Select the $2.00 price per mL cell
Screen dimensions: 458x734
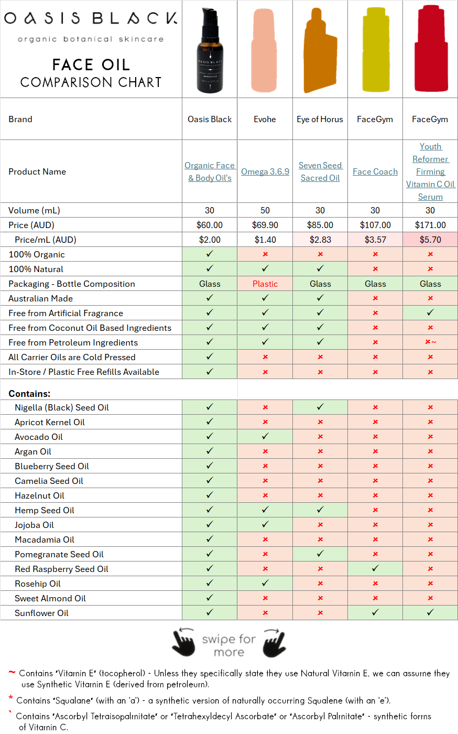click(x=210, y=240)
